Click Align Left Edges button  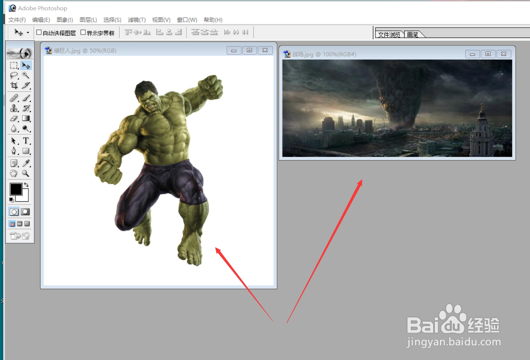tap(160, 32)
